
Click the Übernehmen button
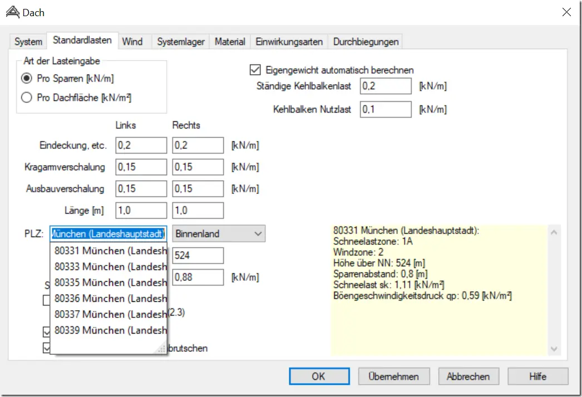(x=393, y=376)
